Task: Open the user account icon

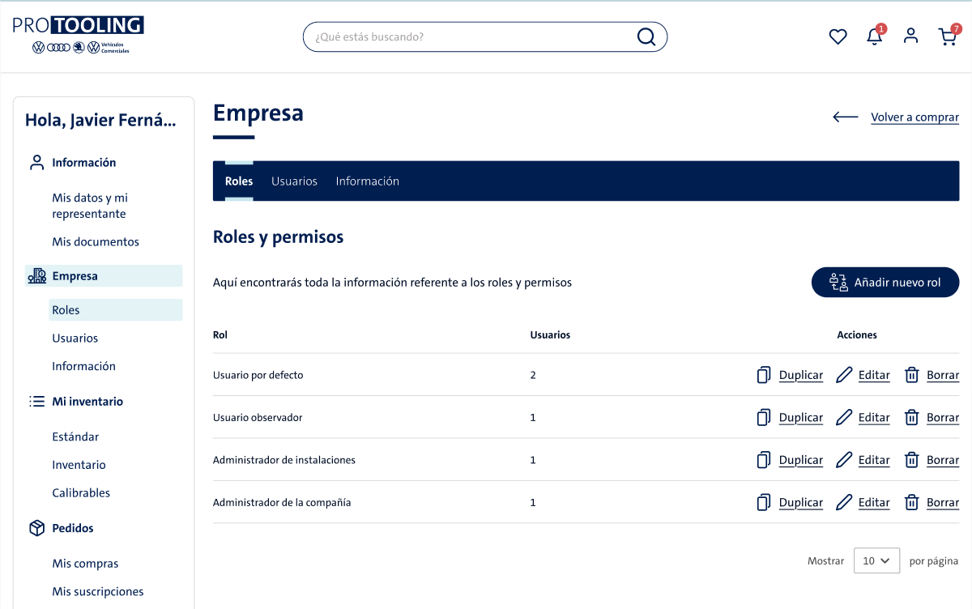Action: [911, 36]
